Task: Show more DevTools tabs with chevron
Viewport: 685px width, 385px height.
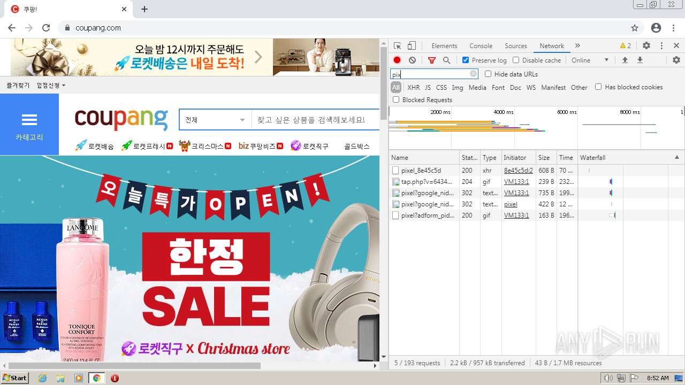Action: coord(577,46)
